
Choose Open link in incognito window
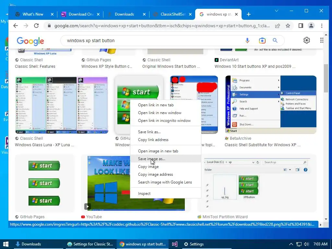click(166, 121)
